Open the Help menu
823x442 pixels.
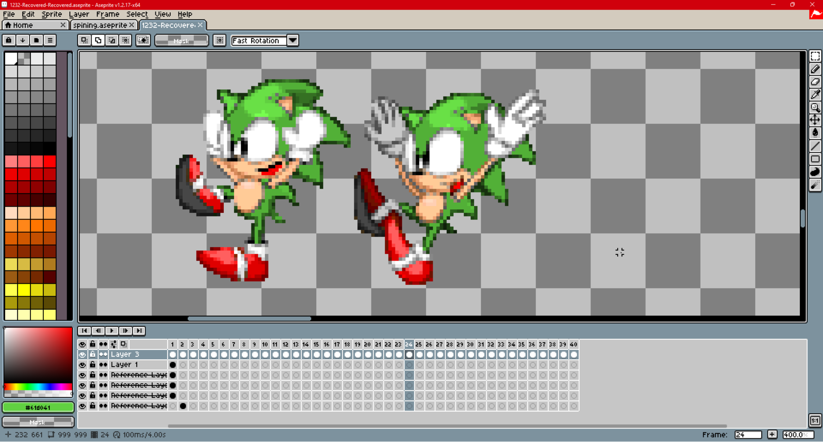tap(185, 14)
